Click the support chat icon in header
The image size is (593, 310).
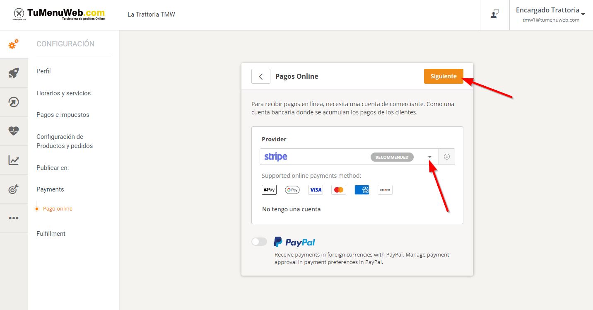click(x=494, y=14)
